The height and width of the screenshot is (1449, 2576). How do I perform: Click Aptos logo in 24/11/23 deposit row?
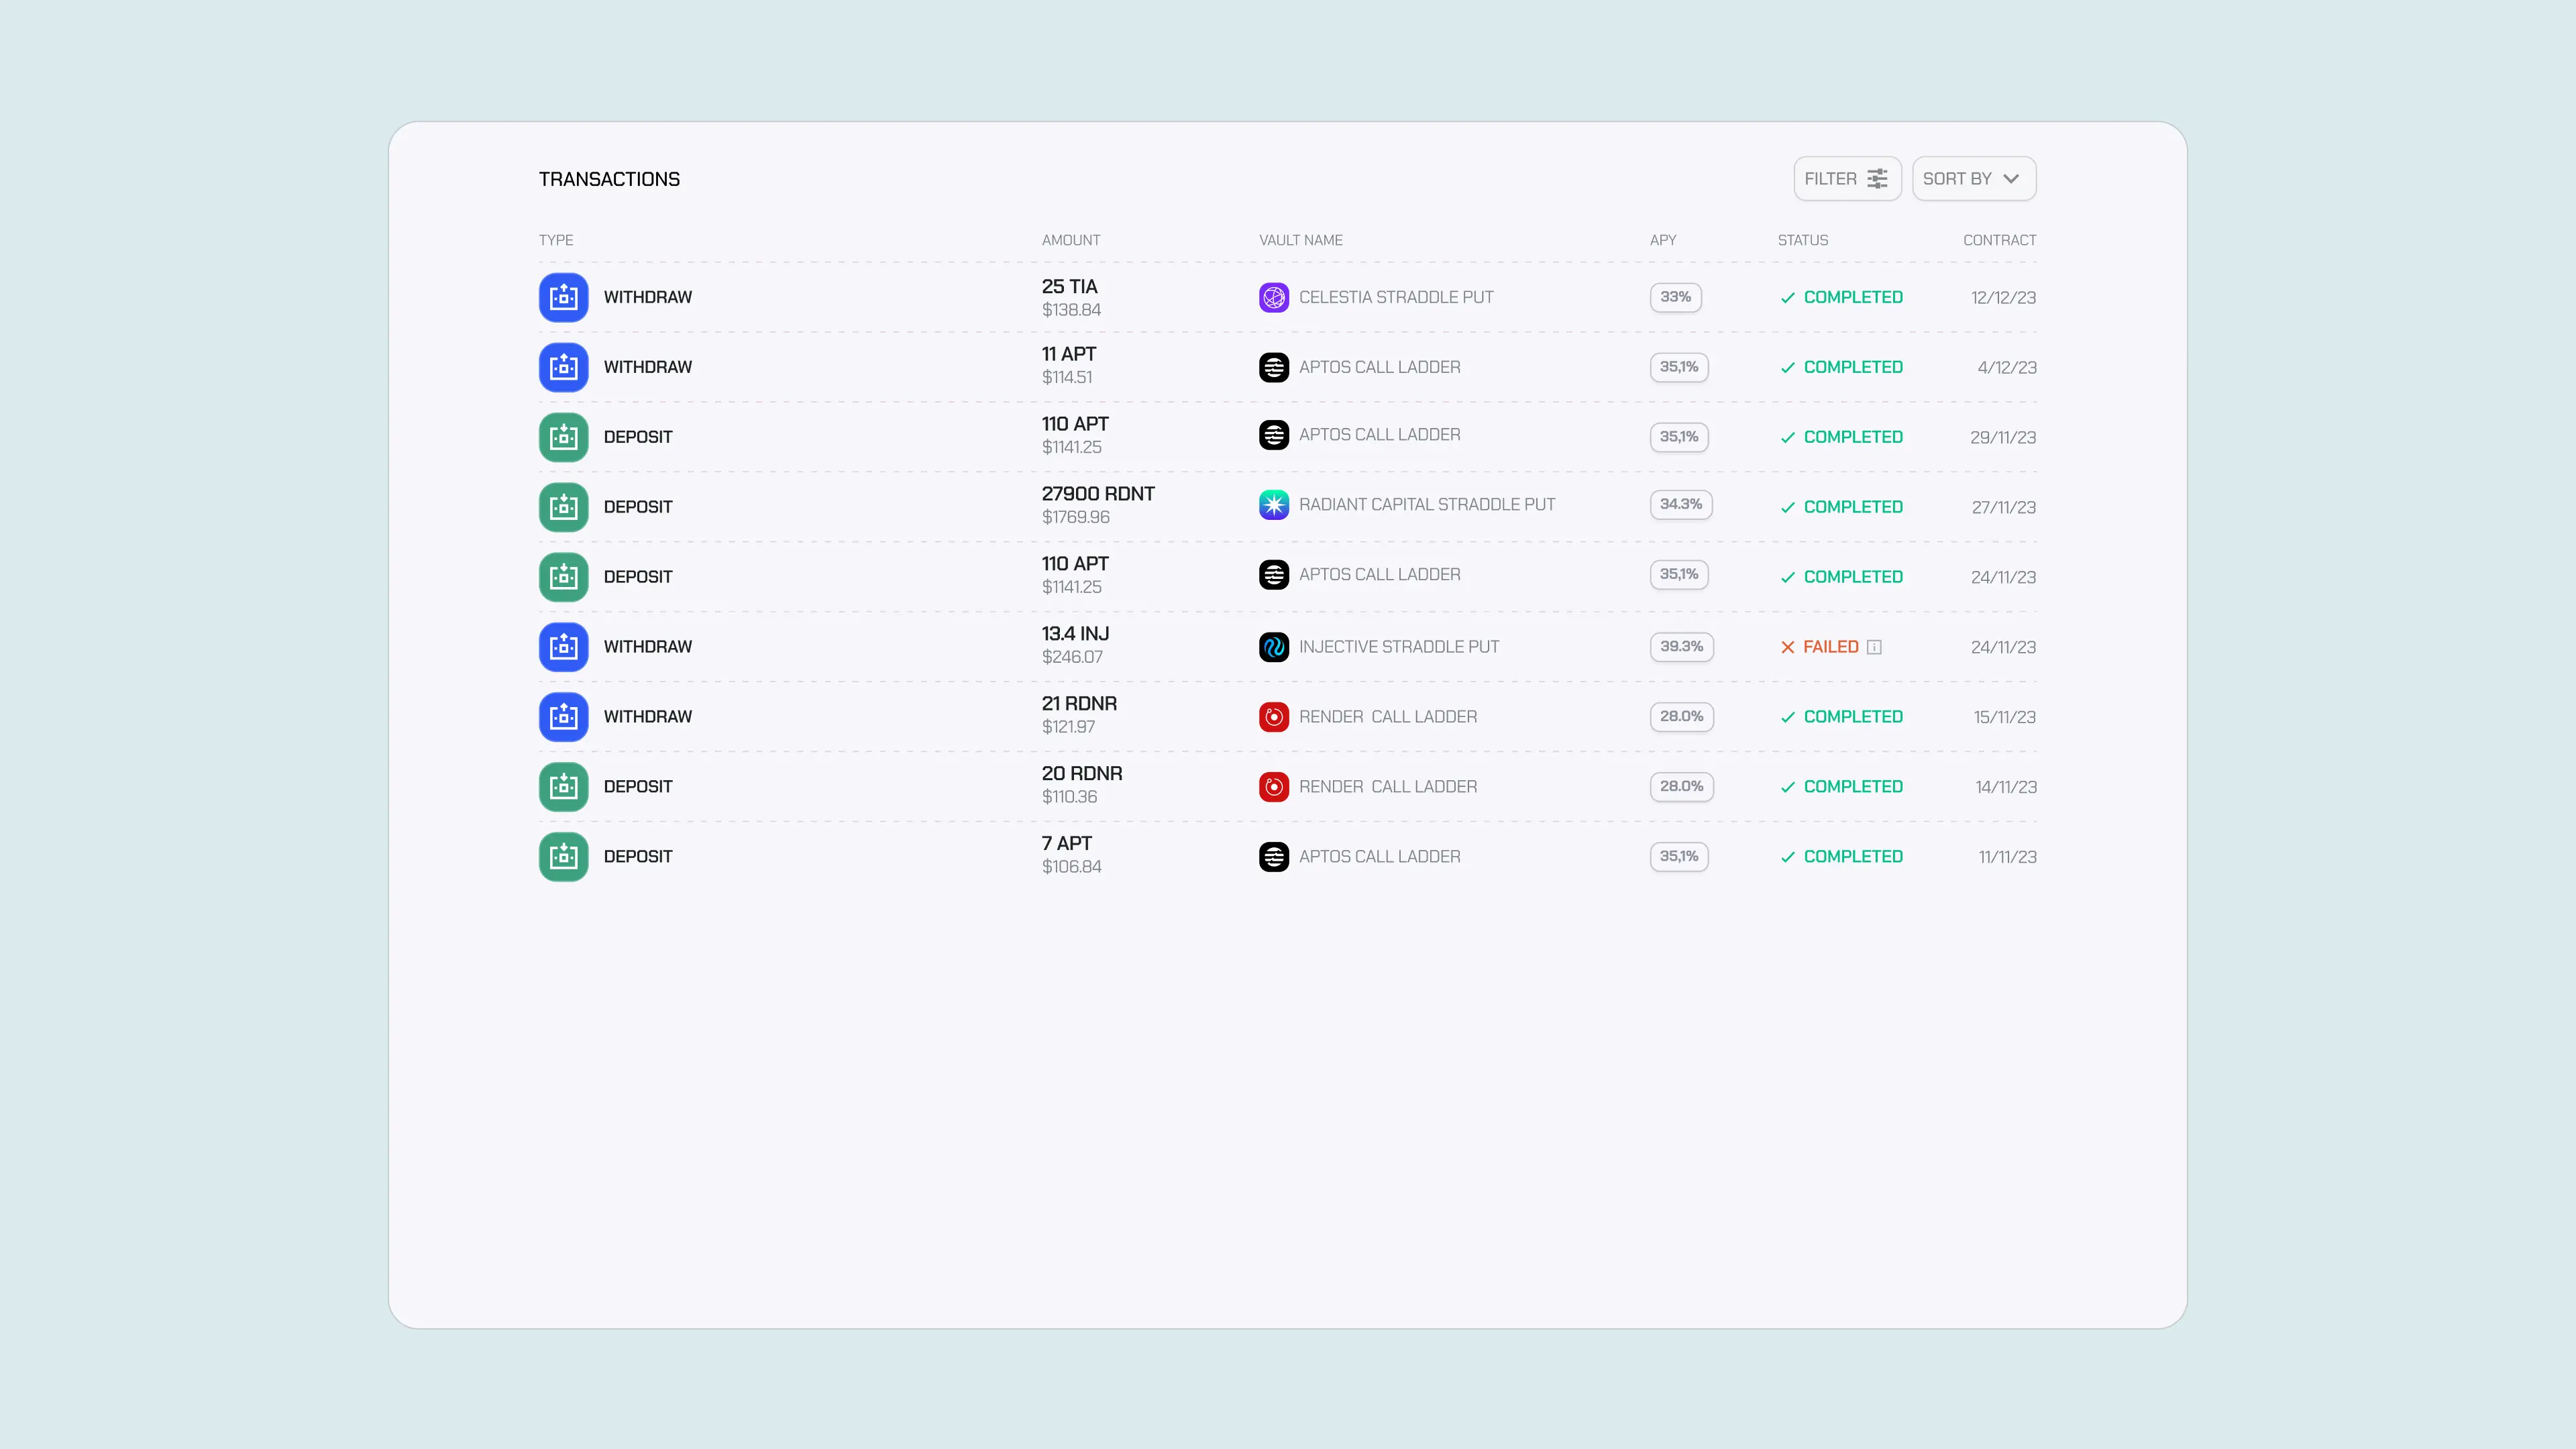pyautogui.click(x=1274, y=575)
